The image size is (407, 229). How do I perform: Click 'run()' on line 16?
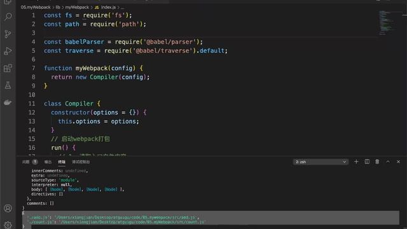[60, 148]
